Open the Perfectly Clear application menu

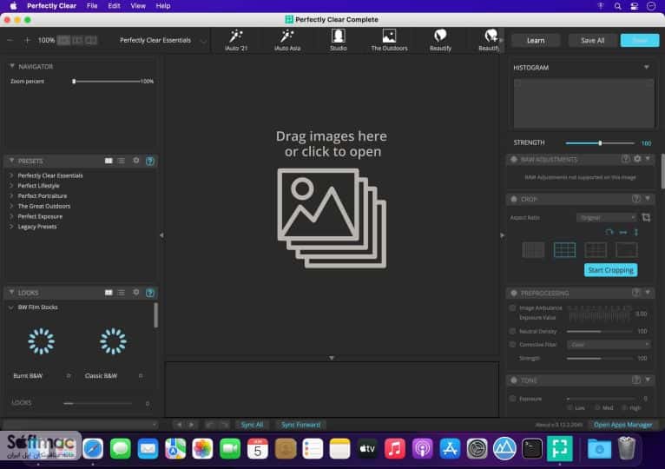(x=51, y=6)
